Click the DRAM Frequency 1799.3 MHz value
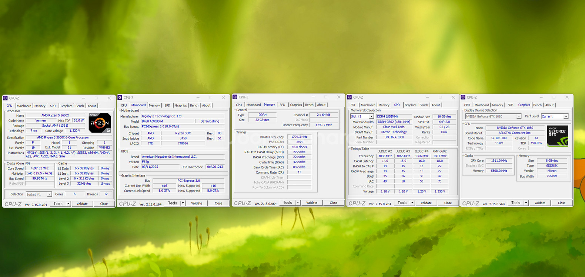Viewport: 585px width, 277px height. coord(299,137)
